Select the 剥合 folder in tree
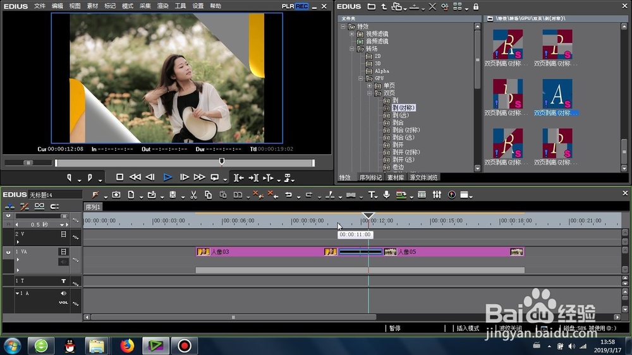Viewport: 632px width, 355px height. tap(398, 123)
